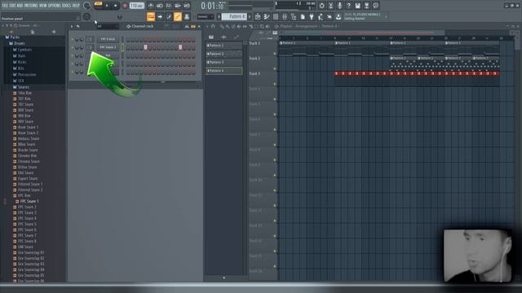Click the FPC 6 Kick channel button
The image size is (522, 293).
pyautogui.click(x=108, y=39)
